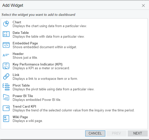Select Key Performance Indicator (KPI) entry
149x140 pixels.
point(37,64)
